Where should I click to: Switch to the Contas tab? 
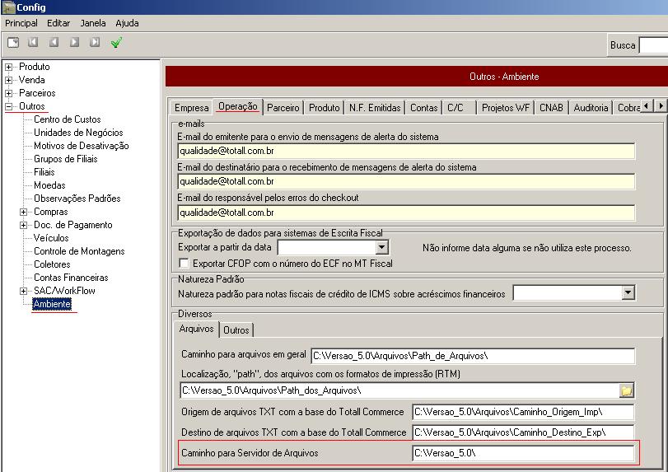(x=424, y=108)
